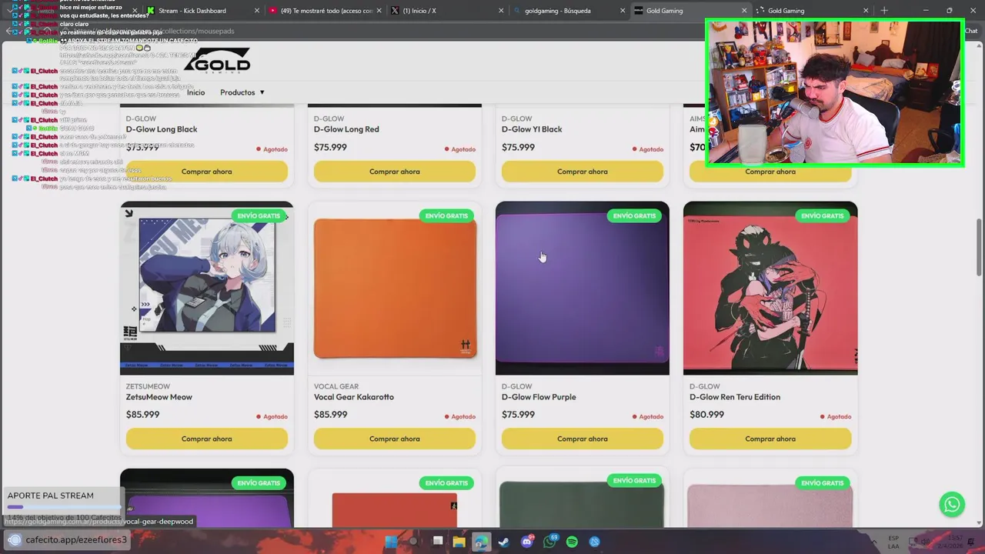Click the APORTE PAL STREAM progress bar
The image size is (985, 554).
(x=64, y=508)
